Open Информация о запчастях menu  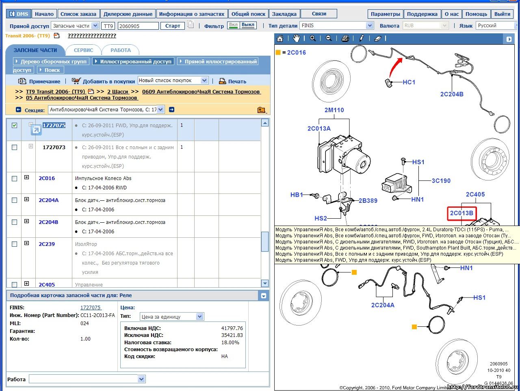[192, 14]
